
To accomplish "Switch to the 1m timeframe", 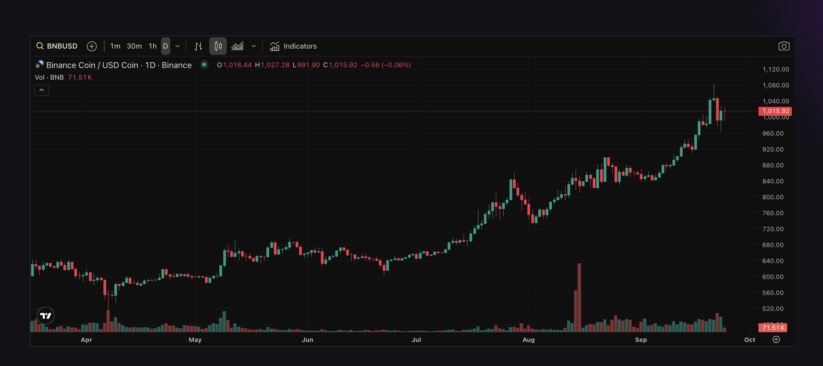I will 115,46.
